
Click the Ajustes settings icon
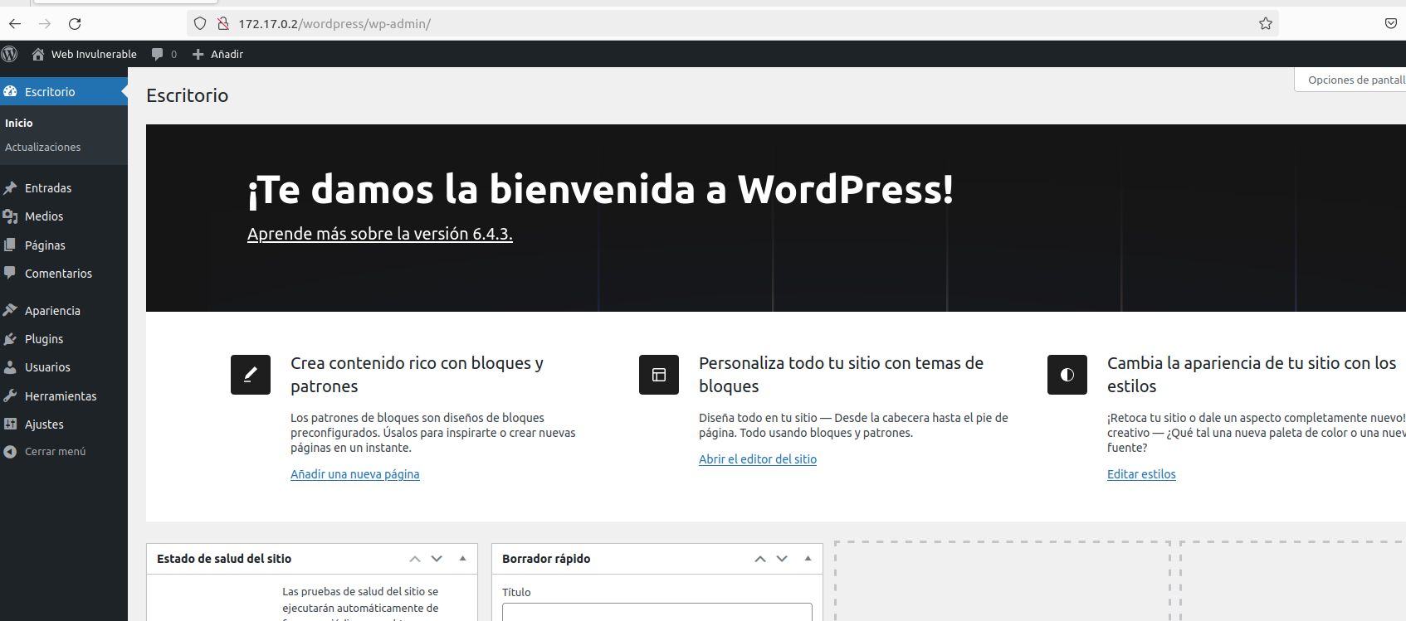point(10,424)
